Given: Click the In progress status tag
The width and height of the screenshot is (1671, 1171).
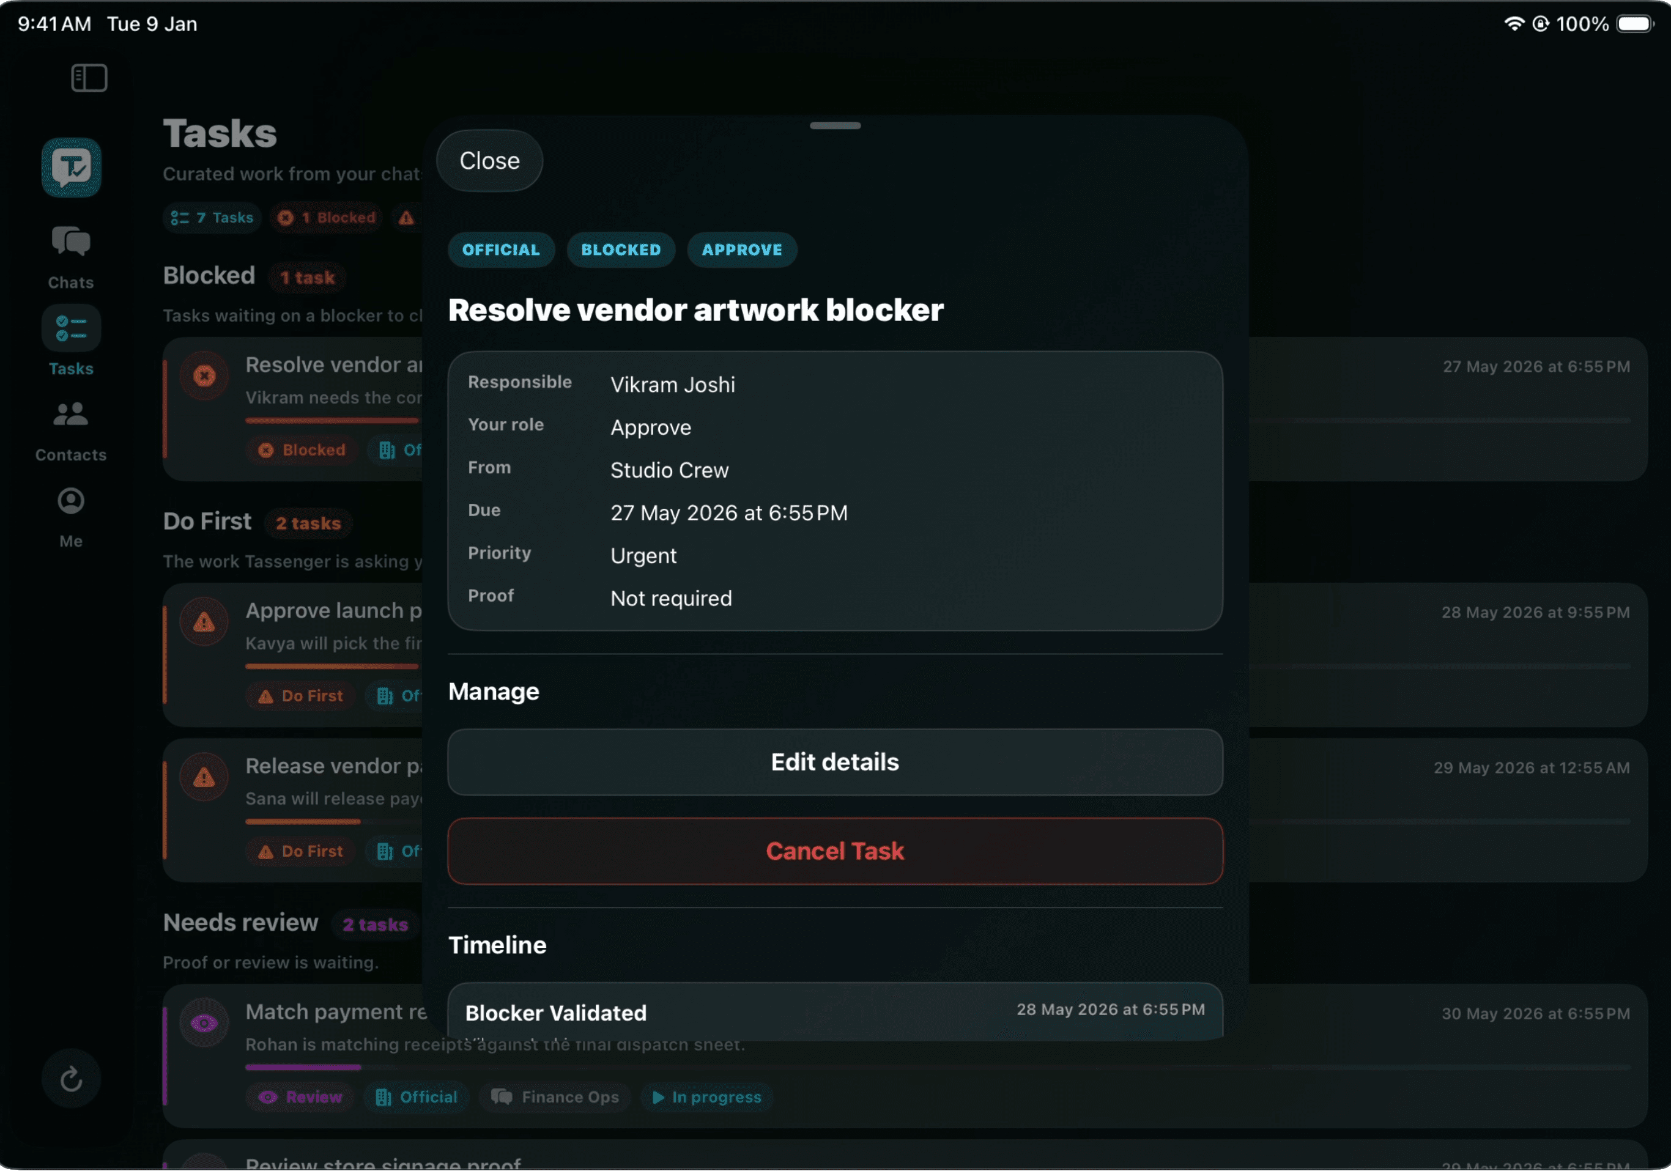Looking at the screenshot, I should [x=706, y=1097].
